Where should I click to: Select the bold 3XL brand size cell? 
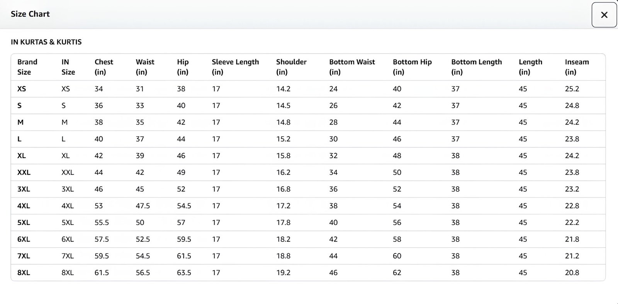(x=24, y=189)
